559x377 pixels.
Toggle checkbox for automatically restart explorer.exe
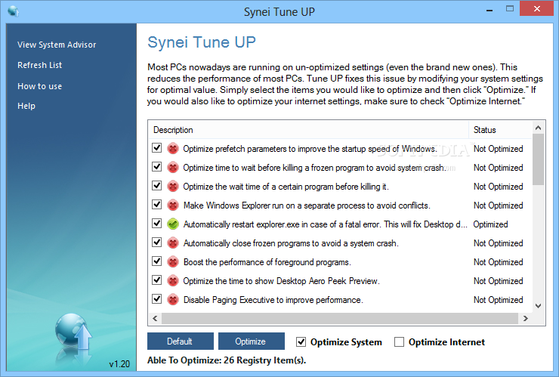click(157, 224)
